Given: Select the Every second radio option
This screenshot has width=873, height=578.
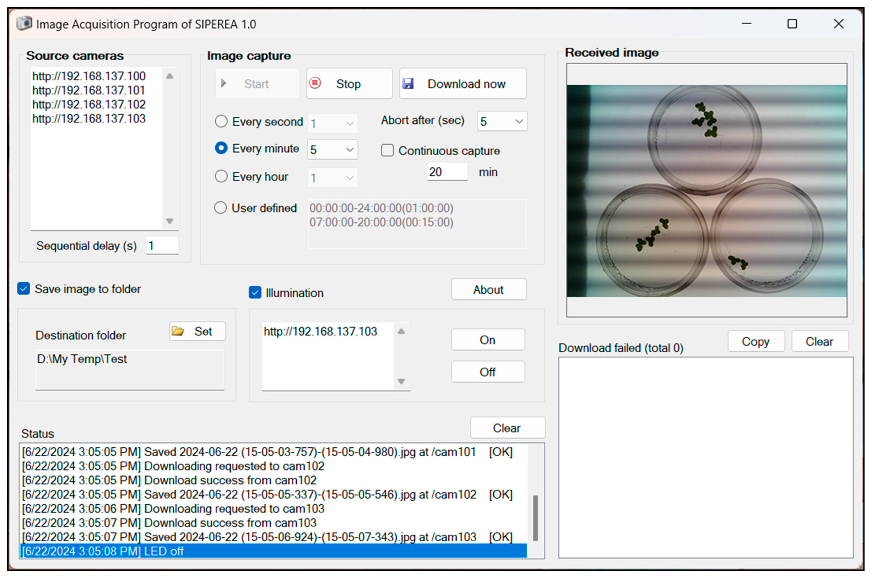Looking at the screenshot, I should [x=221, y=121].
